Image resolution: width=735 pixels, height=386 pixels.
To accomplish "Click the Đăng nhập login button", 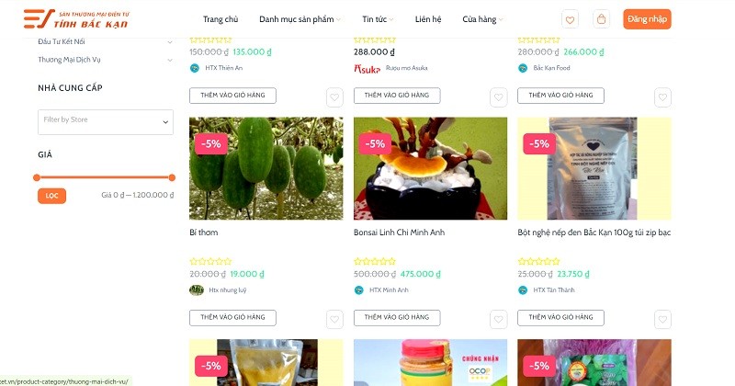I will [647, 19].
